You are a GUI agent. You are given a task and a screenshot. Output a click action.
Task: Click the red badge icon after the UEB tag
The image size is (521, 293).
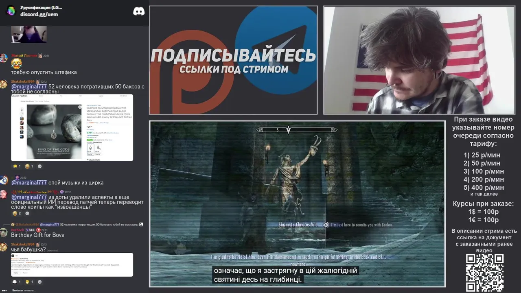click(x=39, y=230)
